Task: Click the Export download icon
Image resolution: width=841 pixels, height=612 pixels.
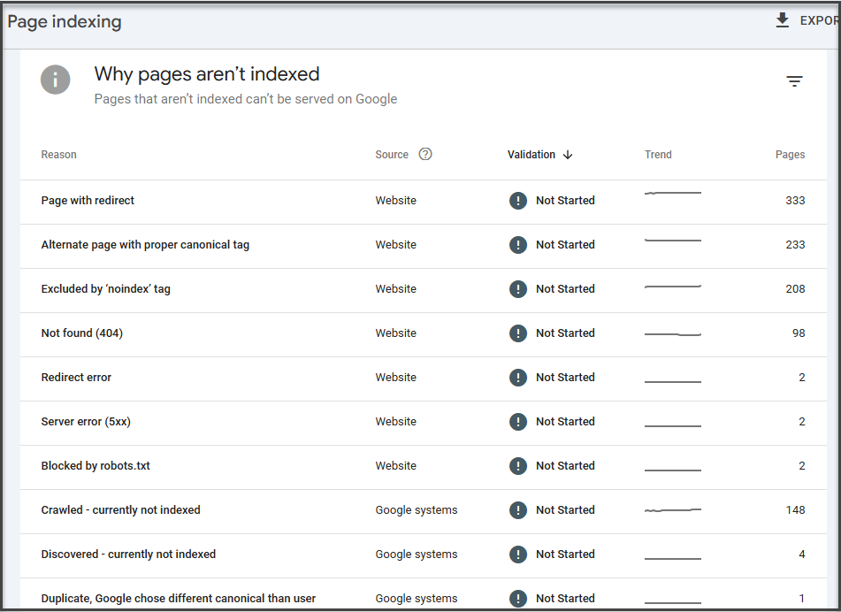Action: pos(783,20)
